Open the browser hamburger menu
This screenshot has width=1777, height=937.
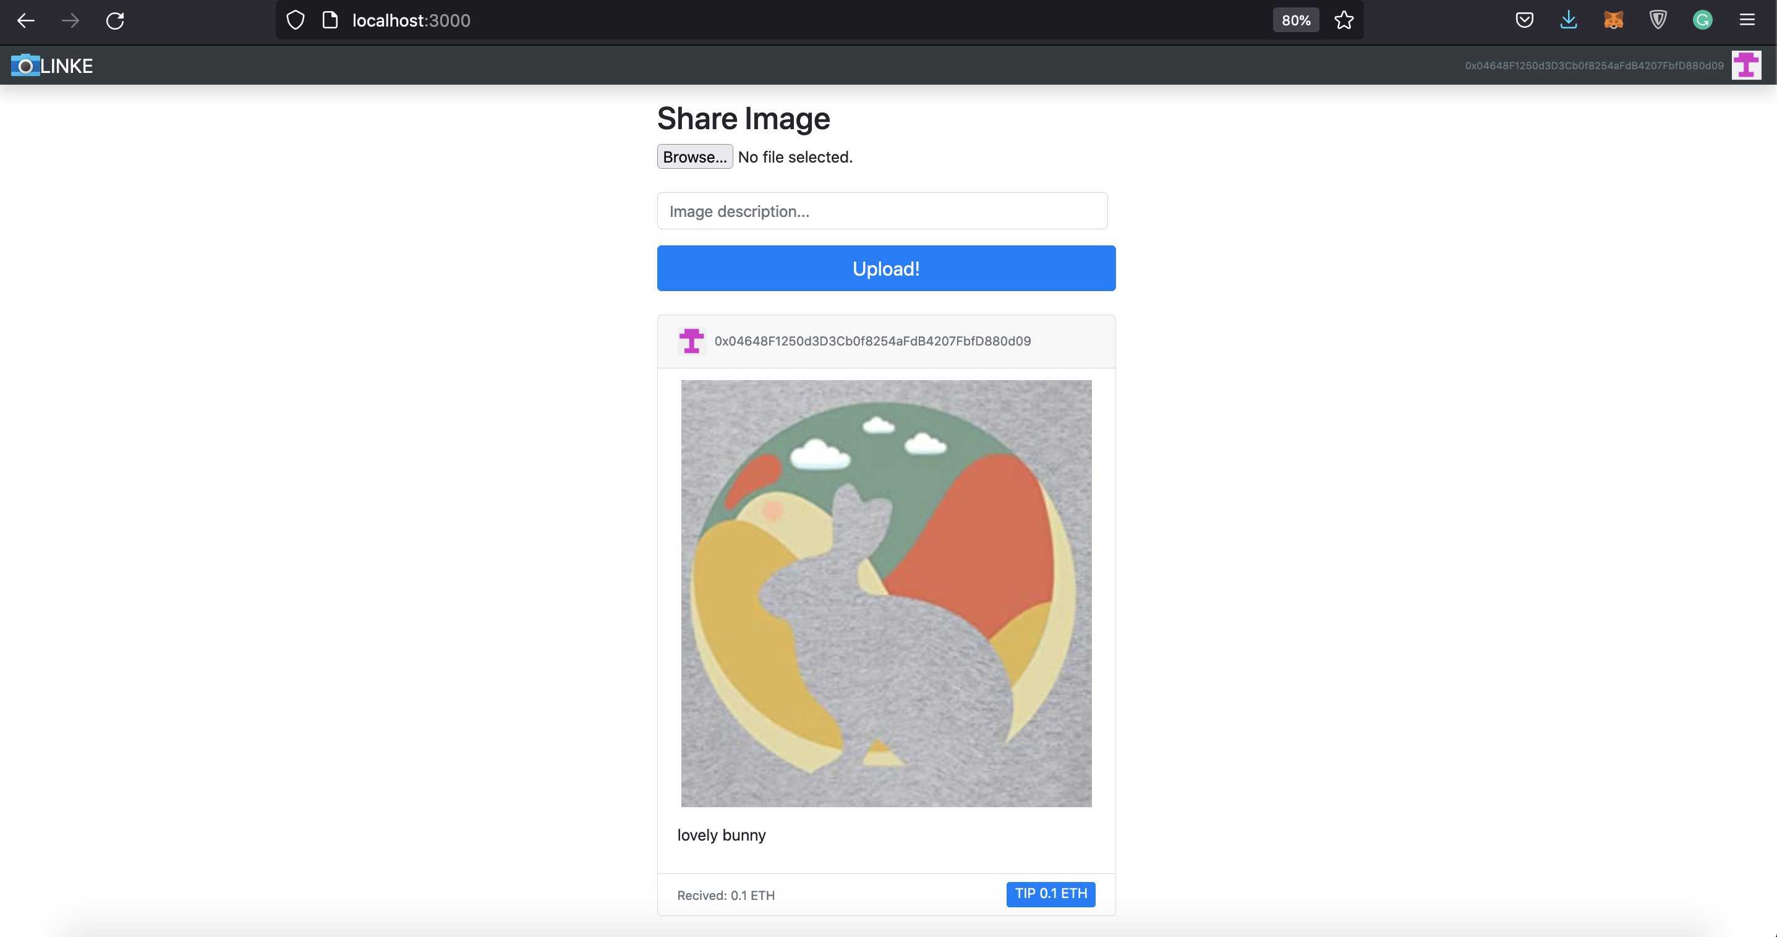pos(1747,20)
